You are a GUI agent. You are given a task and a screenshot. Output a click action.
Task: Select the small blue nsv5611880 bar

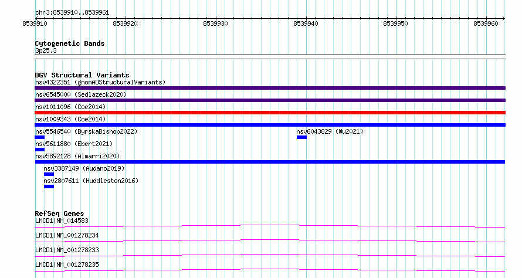(x=40, y=150)
